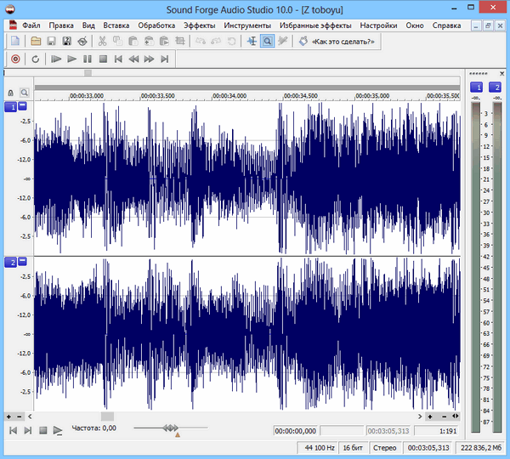Toggle channel 1 meter button
Image resolution: width=510 pixels, height=459 pixels.
[478, 88]
